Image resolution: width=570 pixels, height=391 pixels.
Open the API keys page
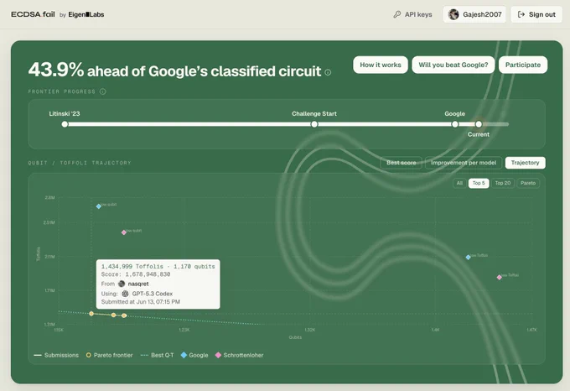tap(412, 14)
